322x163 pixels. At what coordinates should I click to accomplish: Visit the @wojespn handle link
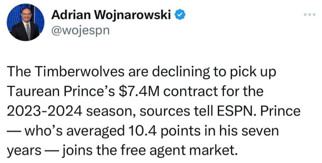point(81,31)
